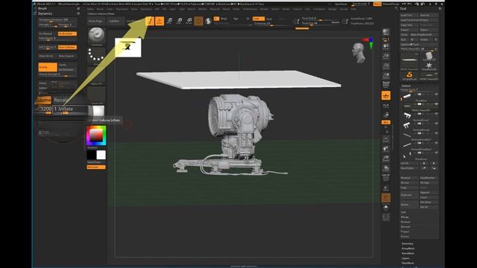Toggle Floor Collision in Dynamics panel
The width and height of the screenshot is (477, 268).
(x=67, y=47)
